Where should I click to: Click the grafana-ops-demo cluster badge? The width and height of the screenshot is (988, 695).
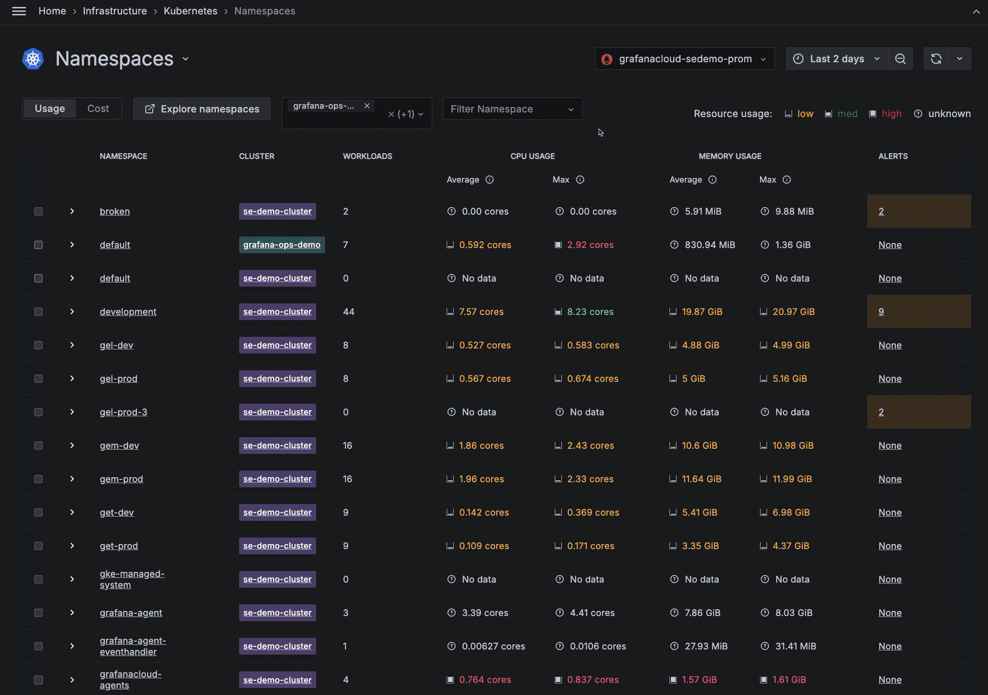281,245
